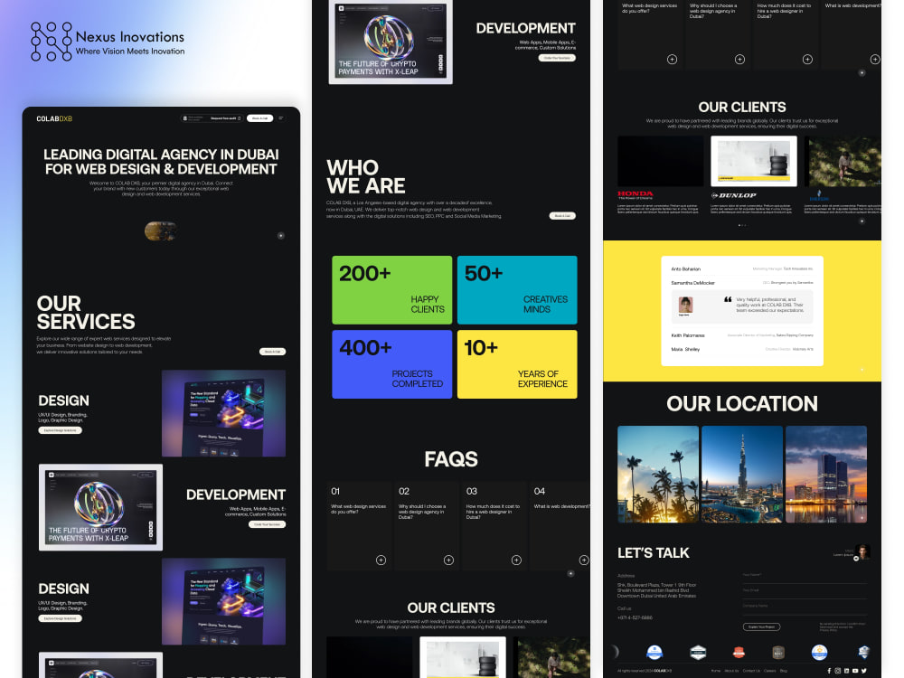Click the Your Name input field
Screen dimensions: 904x678
point(805,577)
